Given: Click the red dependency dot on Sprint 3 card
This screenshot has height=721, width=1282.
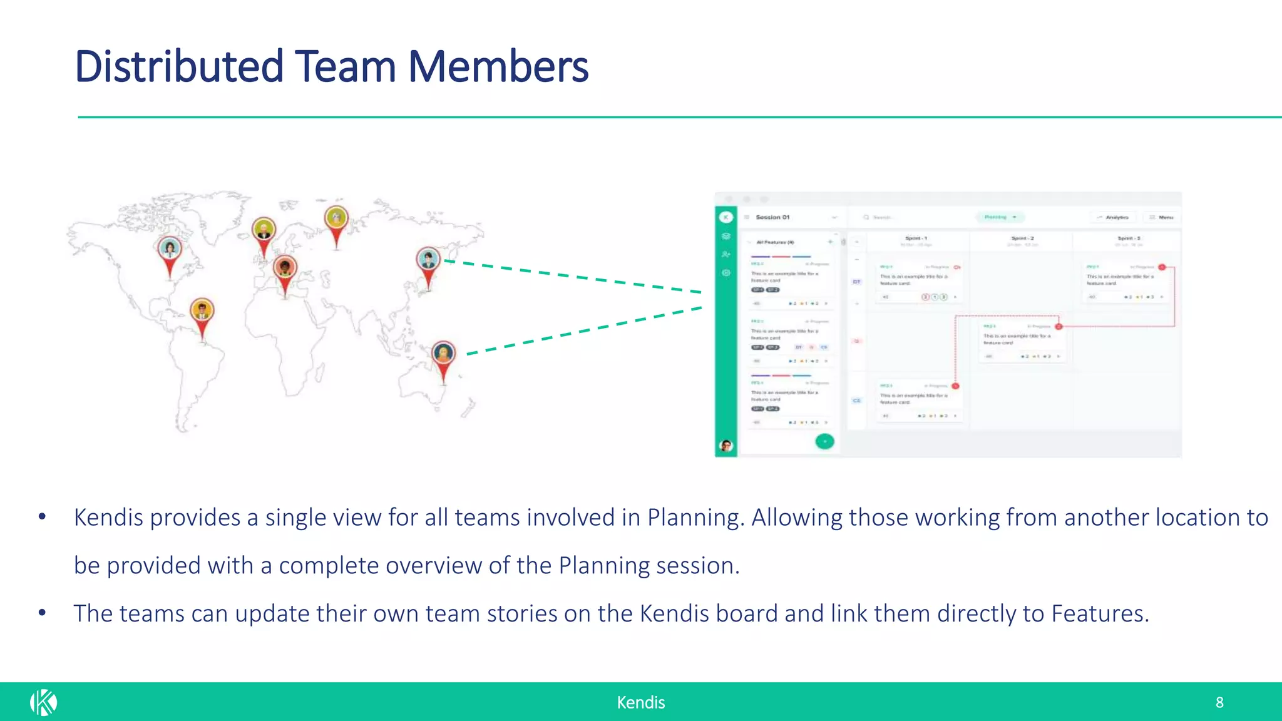Looking at the screenshot, I should click(1162, 267).
